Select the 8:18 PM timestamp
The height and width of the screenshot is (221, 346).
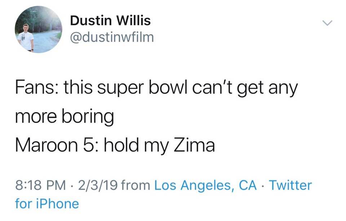pos(41,185)
